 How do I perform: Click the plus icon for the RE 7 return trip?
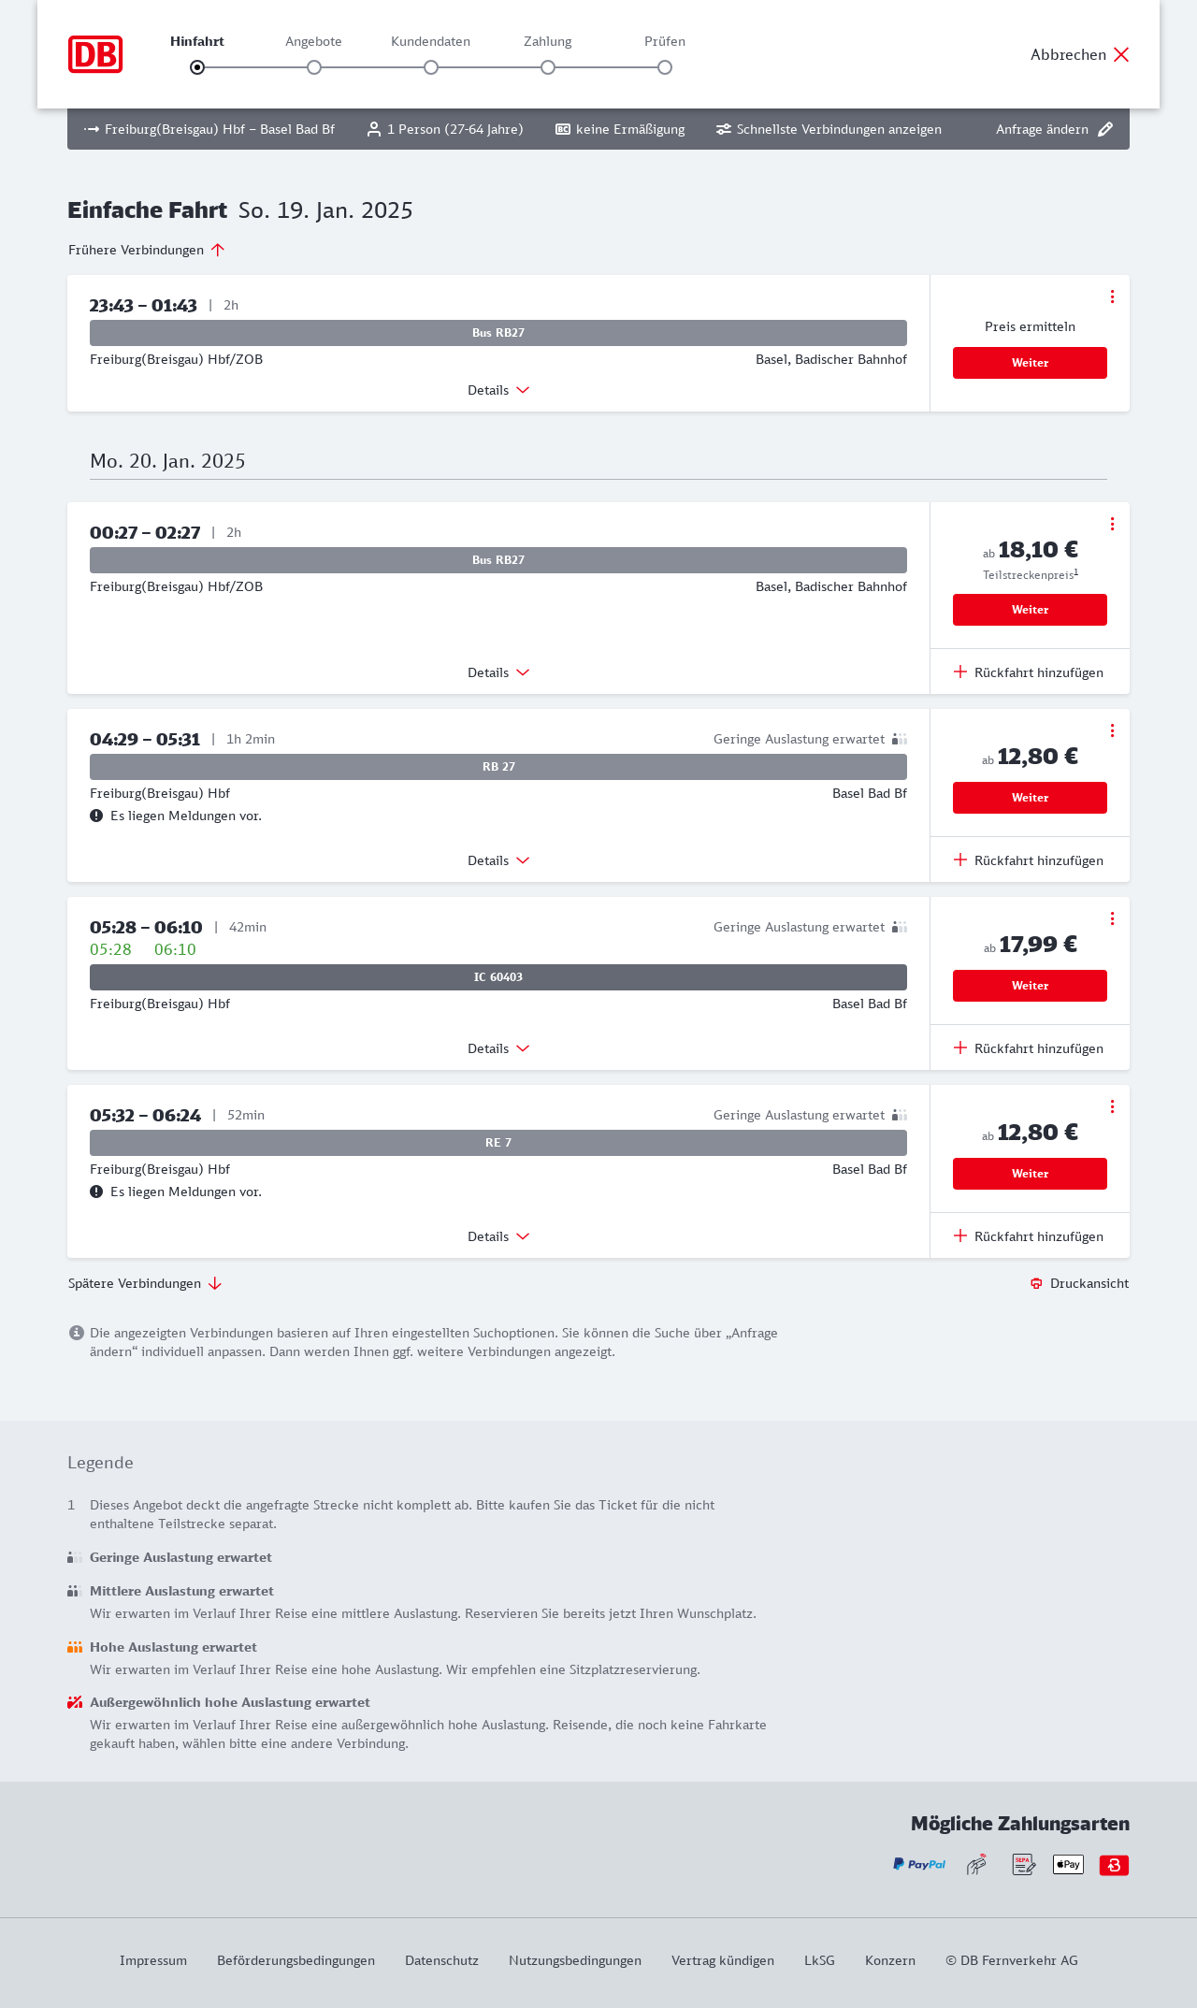960,1236
